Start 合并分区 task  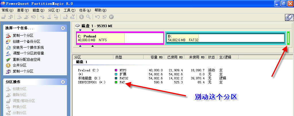[x=20, y=65]
